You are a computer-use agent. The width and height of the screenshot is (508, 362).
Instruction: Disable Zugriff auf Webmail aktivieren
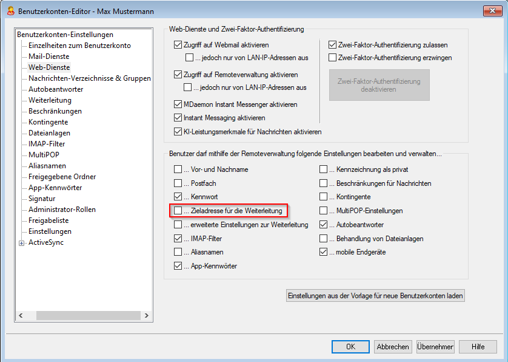click(x=178, y=45)
